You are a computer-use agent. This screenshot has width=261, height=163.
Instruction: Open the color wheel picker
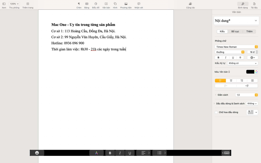click(256, 72)
